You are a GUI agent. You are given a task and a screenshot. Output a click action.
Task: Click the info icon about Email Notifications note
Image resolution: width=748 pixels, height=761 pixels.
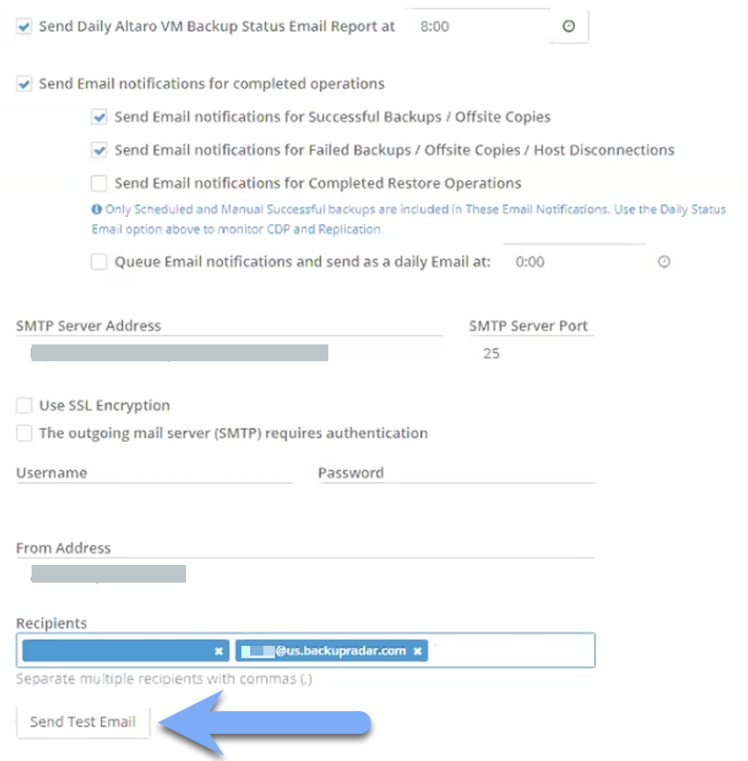[x=97, y=209]
